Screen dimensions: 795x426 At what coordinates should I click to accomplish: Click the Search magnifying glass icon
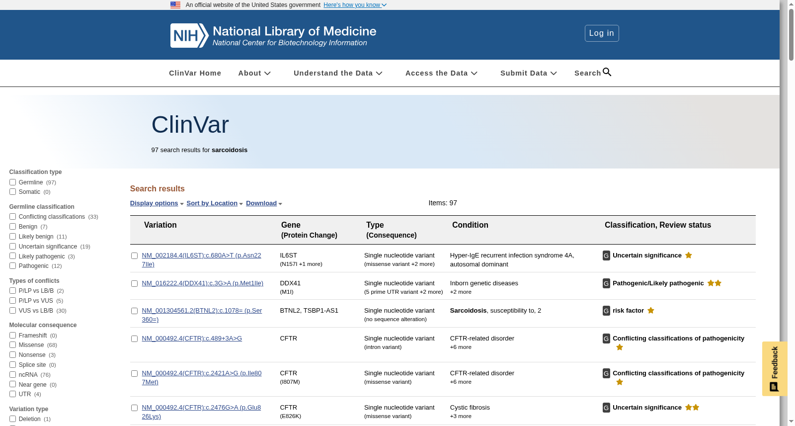click(607, 72)
